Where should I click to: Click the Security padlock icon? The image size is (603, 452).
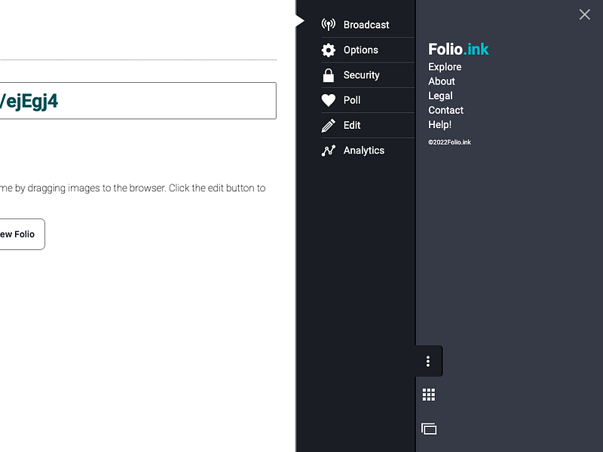tap(329, 75)
